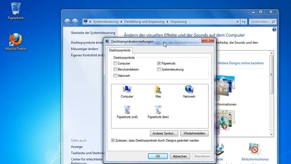Maximize the Systemsteuerung window

click(x=261, y=12)
